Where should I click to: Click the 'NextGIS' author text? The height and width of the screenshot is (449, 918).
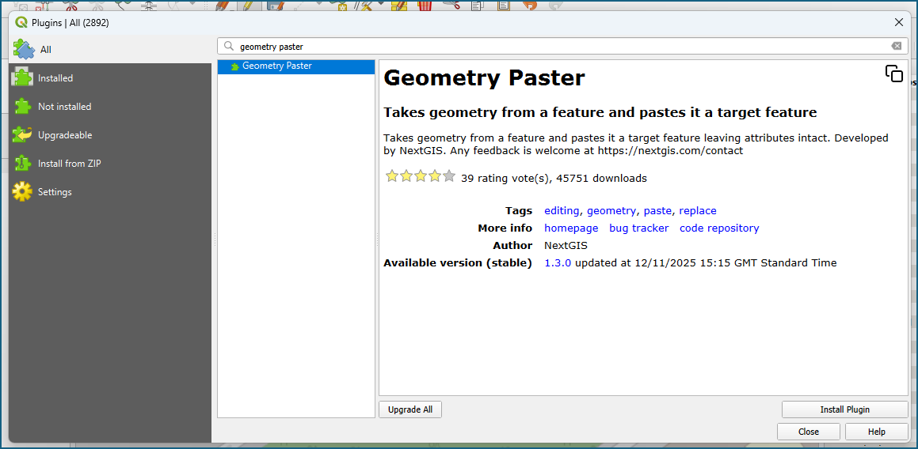566,246
